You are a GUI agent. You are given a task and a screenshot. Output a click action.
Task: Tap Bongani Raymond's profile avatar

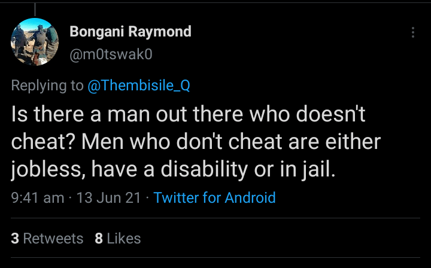[35, 42]
